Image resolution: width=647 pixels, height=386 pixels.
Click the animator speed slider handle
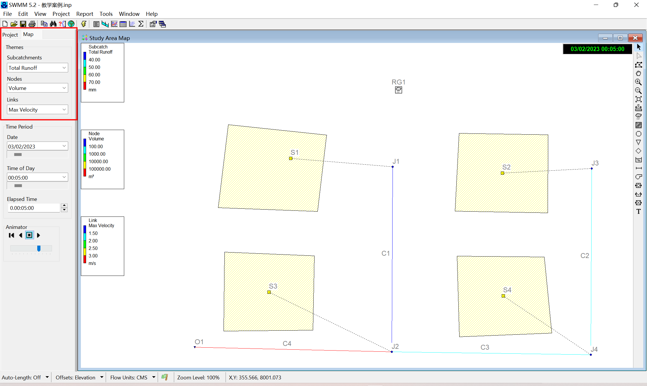coord(39,248)
